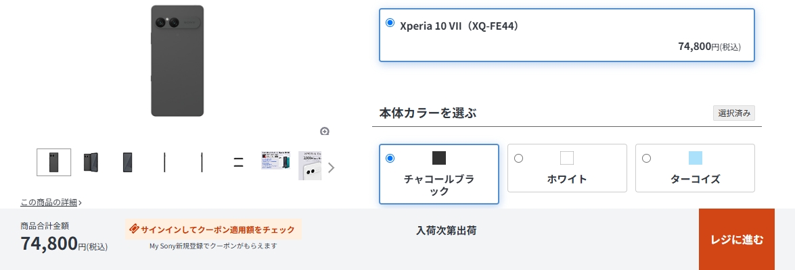Screen dimensions: 795x270
Task: Select the first thumbnail showing phone back
Action: click(53, 162)
